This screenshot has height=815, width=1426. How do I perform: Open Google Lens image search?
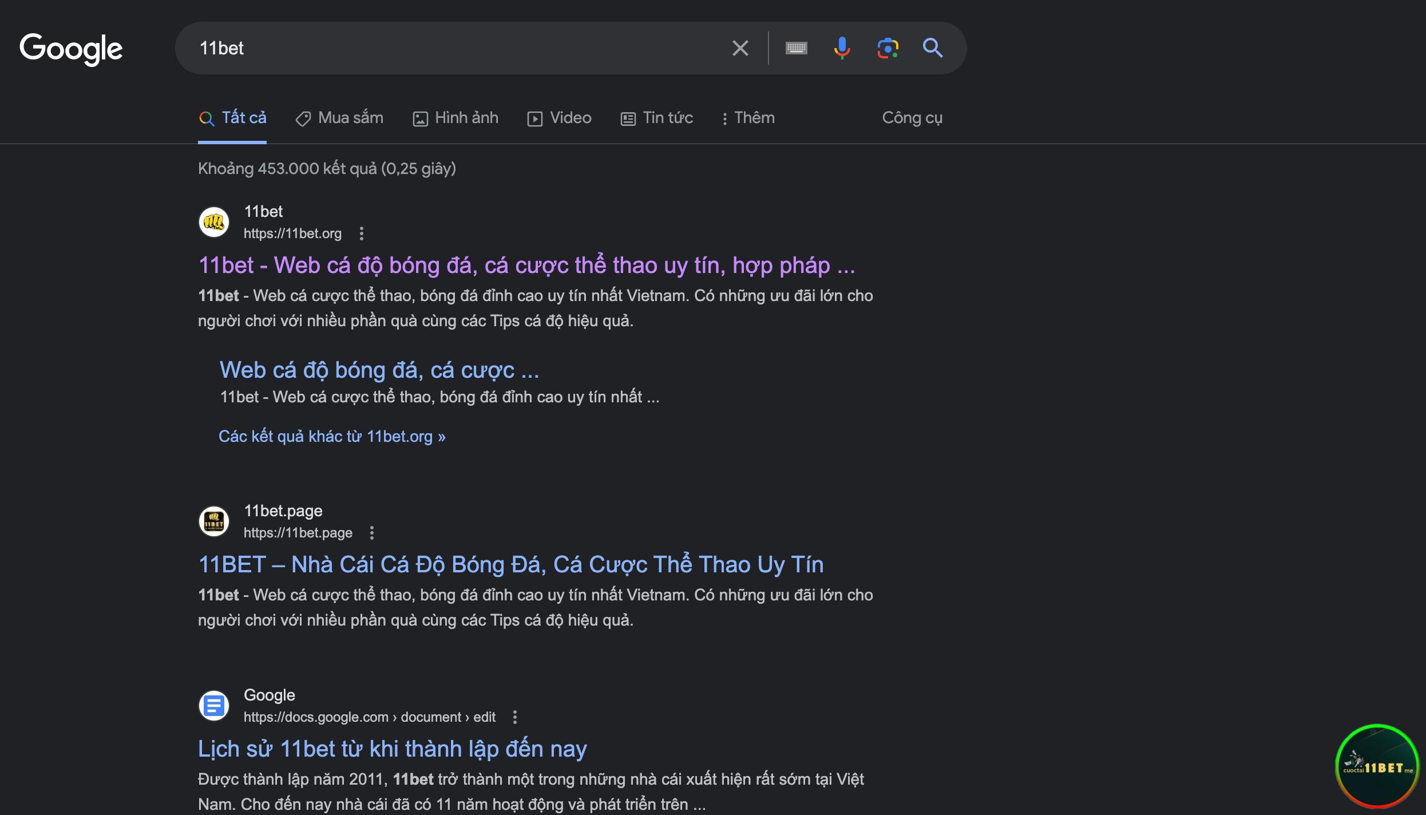[x=888, y=48]
